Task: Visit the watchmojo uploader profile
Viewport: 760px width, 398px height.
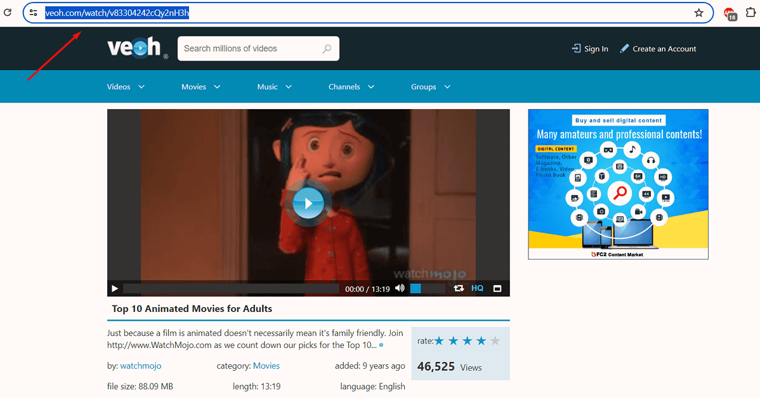Action: [x=140, y=366]
